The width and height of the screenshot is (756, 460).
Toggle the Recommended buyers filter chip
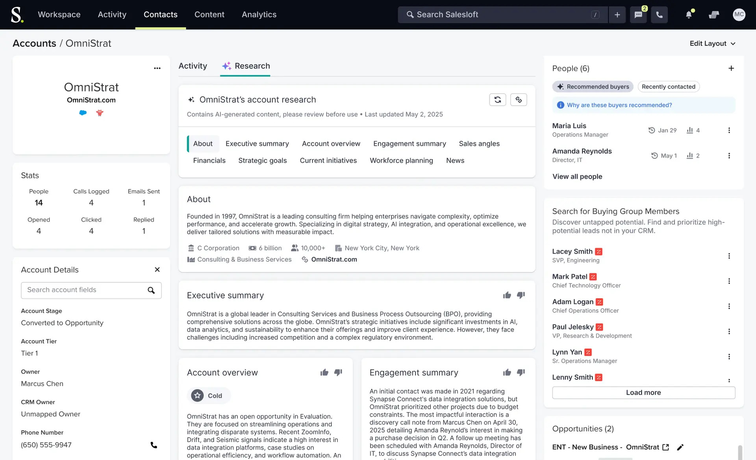[593, 87]
